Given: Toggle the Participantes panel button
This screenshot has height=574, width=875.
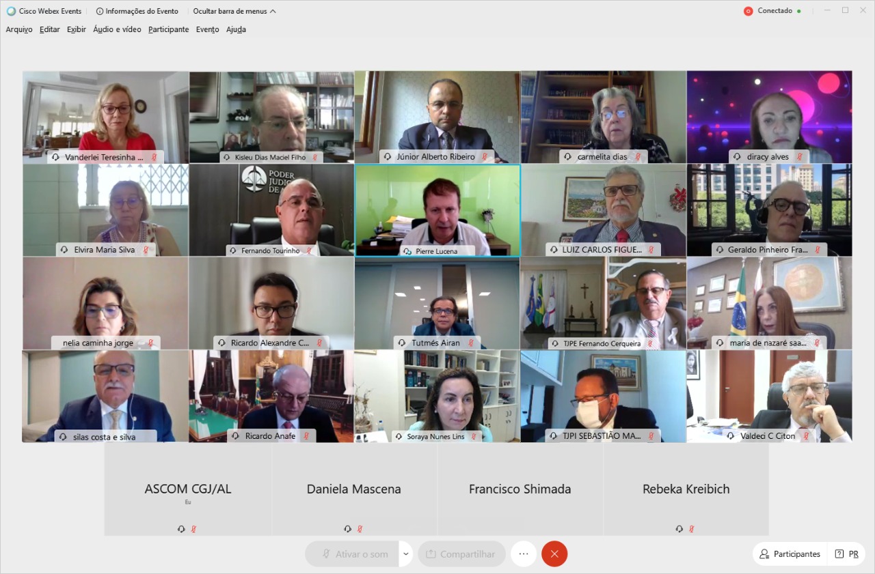Looking at the screenshot, I should pyautogui.click(x=790, y=554).
